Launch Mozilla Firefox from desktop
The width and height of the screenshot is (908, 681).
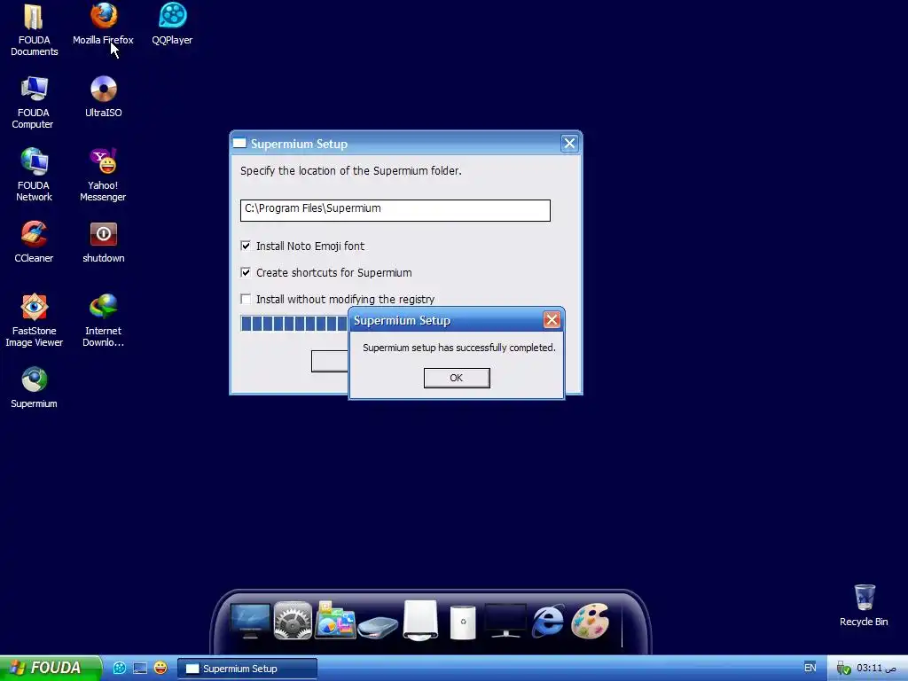(103, 24)
